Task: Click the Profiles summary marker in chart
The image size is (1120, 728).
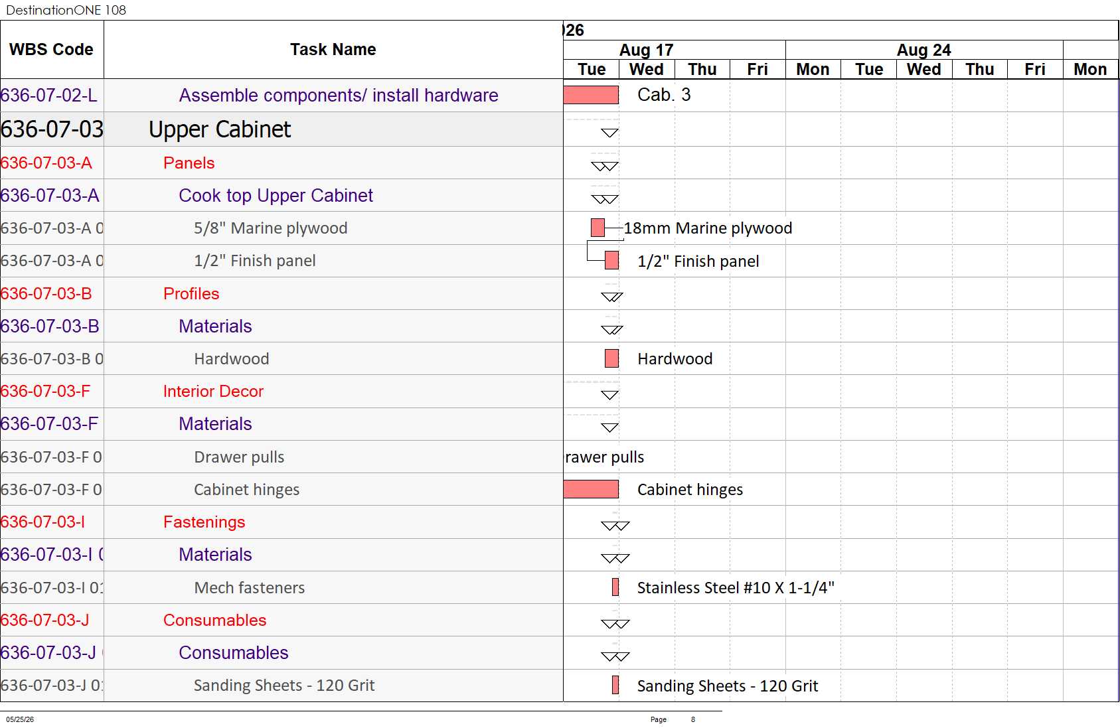Action: coord(612,297)
